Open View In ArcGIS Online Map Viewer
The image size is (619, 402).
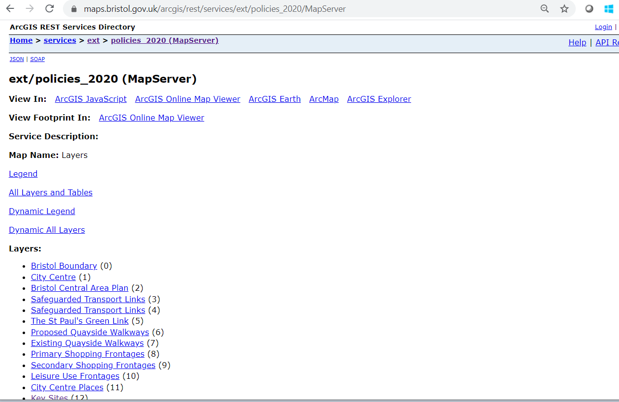coord(188,99)
